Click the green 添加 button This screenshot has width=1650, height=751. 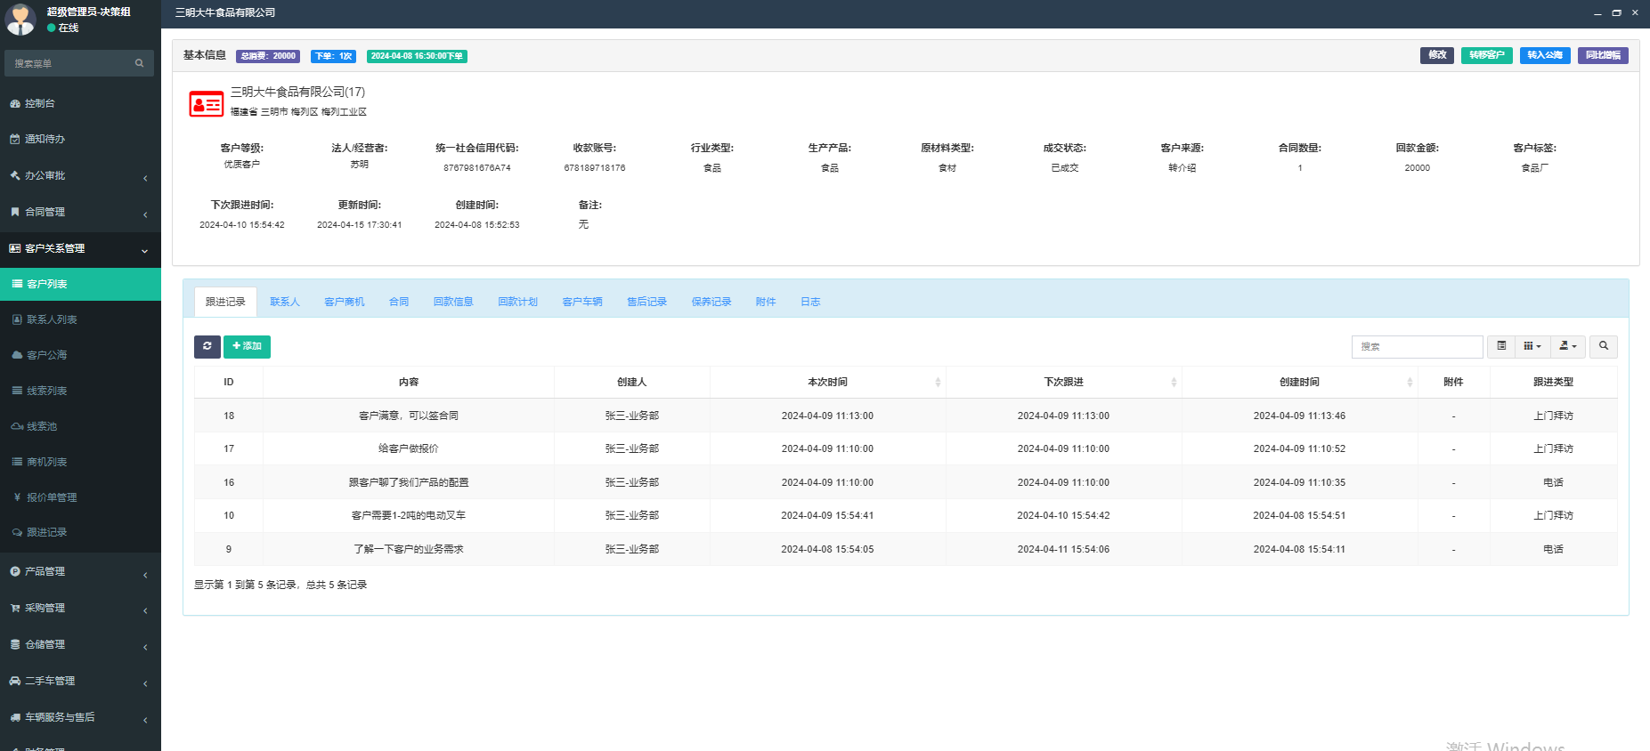pyautogui.click(x=247, y=346)
